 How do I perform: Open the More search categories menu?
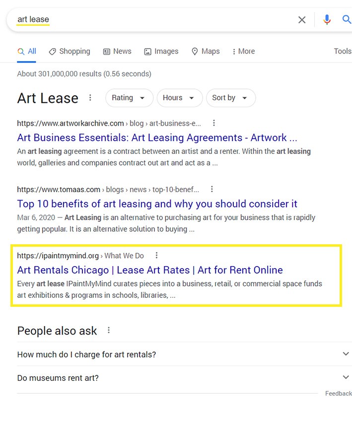click(243, 51)
